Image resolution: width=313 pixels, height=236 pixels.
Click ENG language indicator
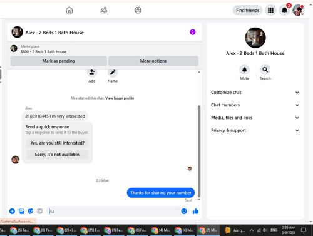(x=274, y=230)
